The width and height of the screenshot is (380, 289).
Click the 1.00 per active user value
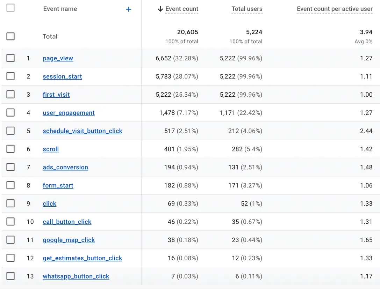pyautogui.click(x=366, y=95)
